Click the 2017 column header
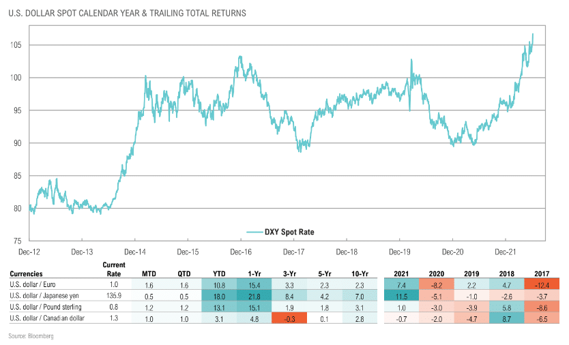 click(542, 274)
